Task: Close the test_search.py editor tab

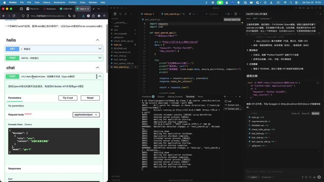Action: (184, 14)
